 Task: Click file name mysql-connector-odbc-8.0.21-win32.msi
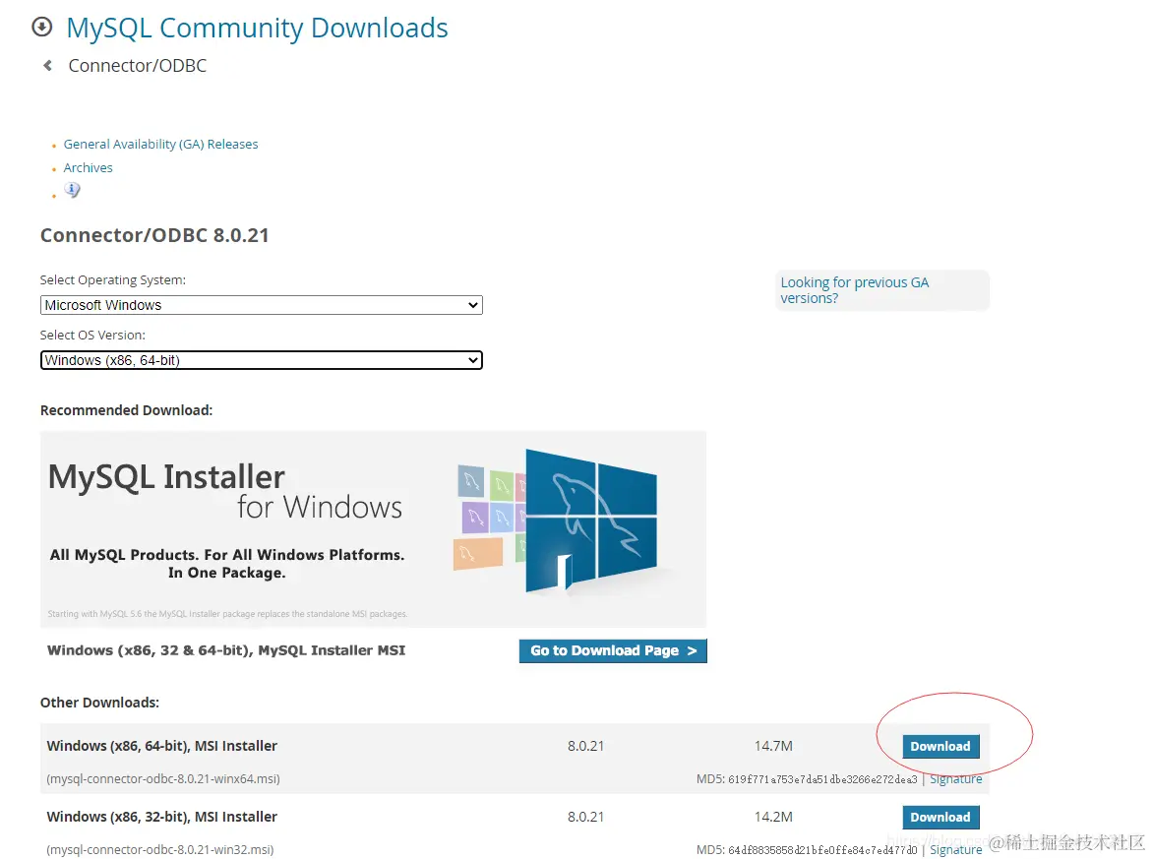click(160, 849)
